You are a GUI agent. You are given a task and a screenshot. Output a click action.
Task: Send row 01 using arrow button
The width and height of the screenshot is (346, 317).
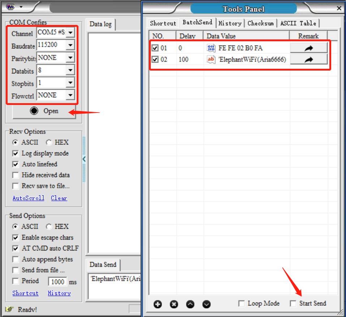point(308,48)
